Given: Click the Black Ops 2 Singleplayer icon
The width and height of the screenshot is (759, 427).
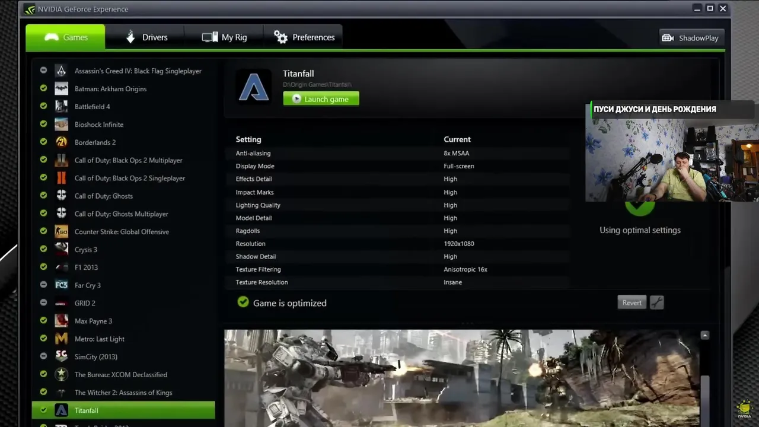Looking at the screenshot, I should [x=61, y=178].
